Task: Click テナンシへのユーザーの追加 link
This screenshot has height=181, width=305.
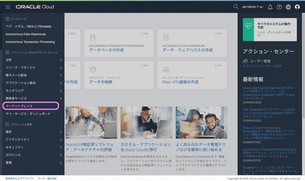Action: [x=262, y=66]
